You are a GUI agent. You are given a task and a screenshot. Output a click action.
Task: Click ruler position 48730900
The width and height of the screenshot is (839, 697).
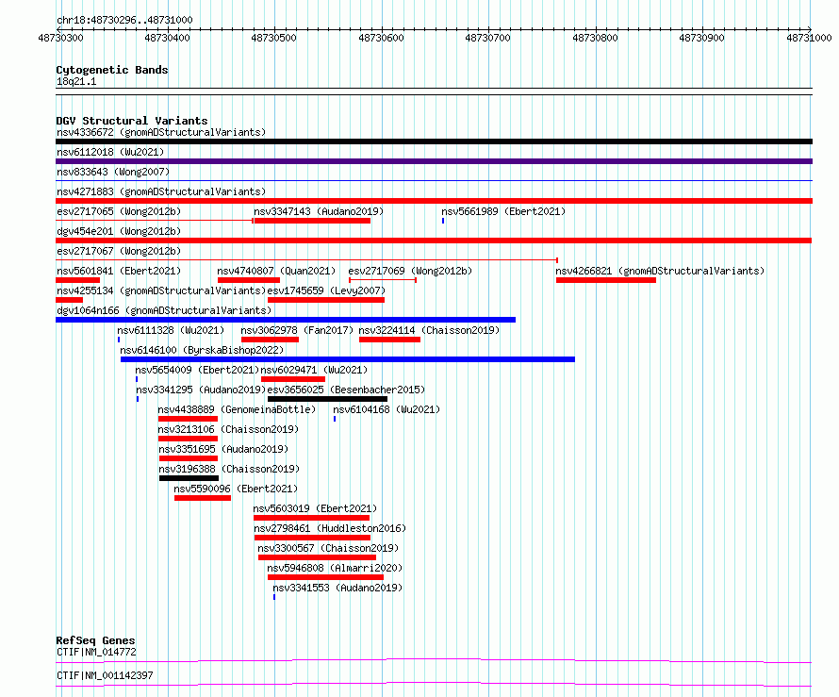pyautogui.click(x=701, y=38)
